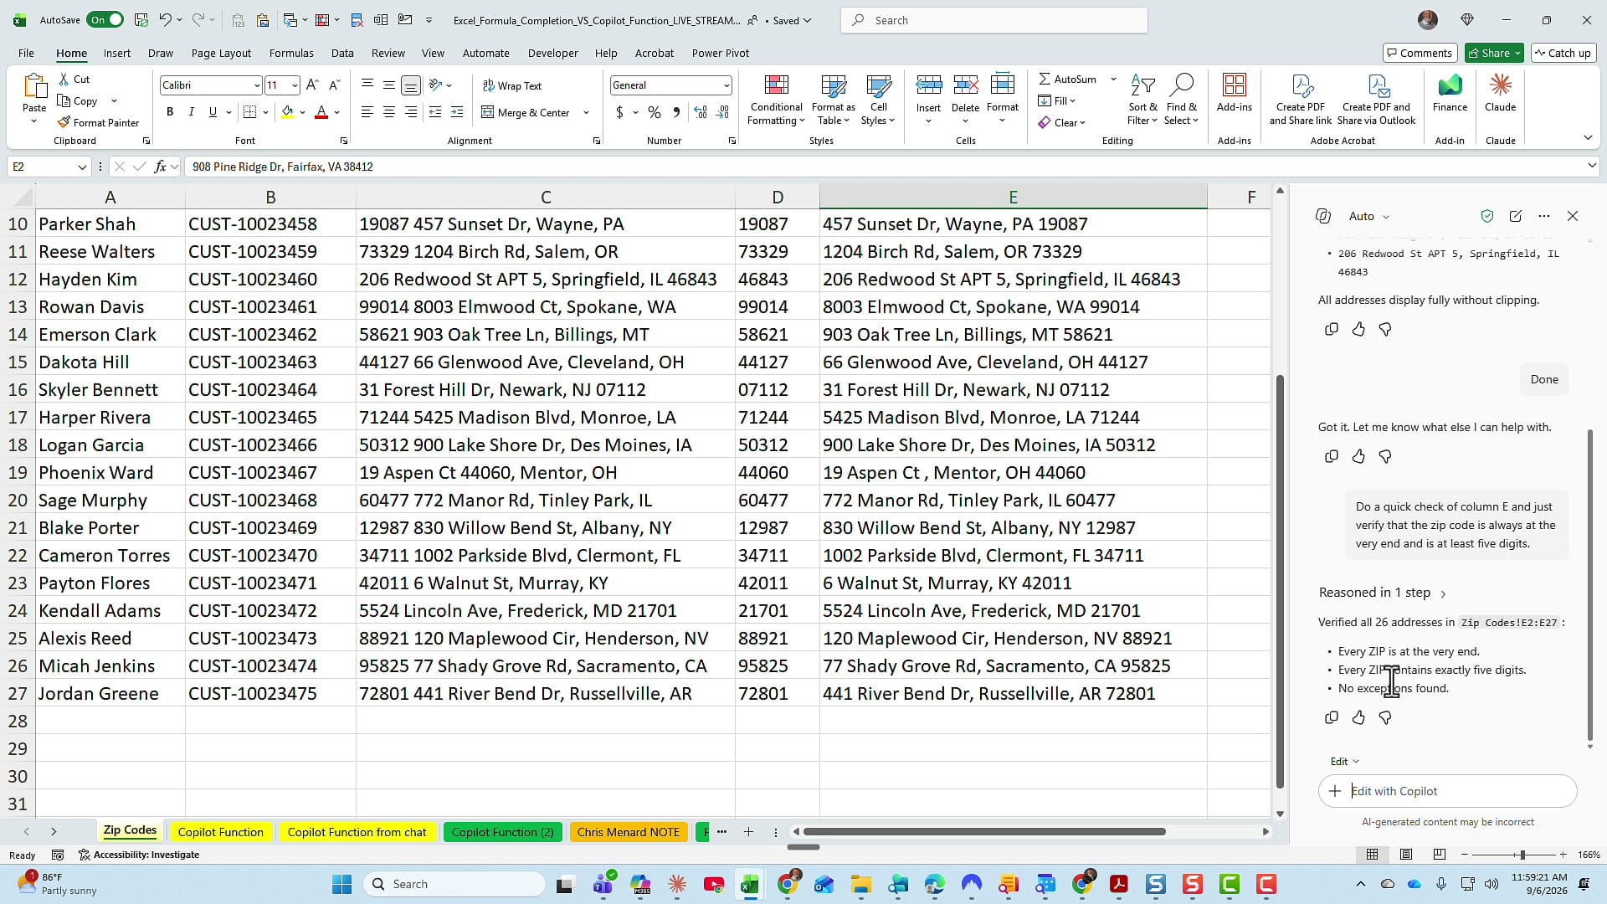
Task: Open Cell Styles gallery
Action: pos(878,100)
